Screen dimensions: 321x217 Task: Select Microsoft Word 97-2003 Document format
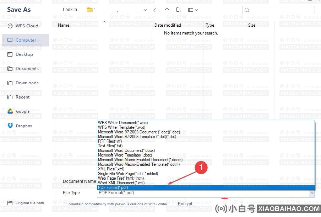[206, 132]
